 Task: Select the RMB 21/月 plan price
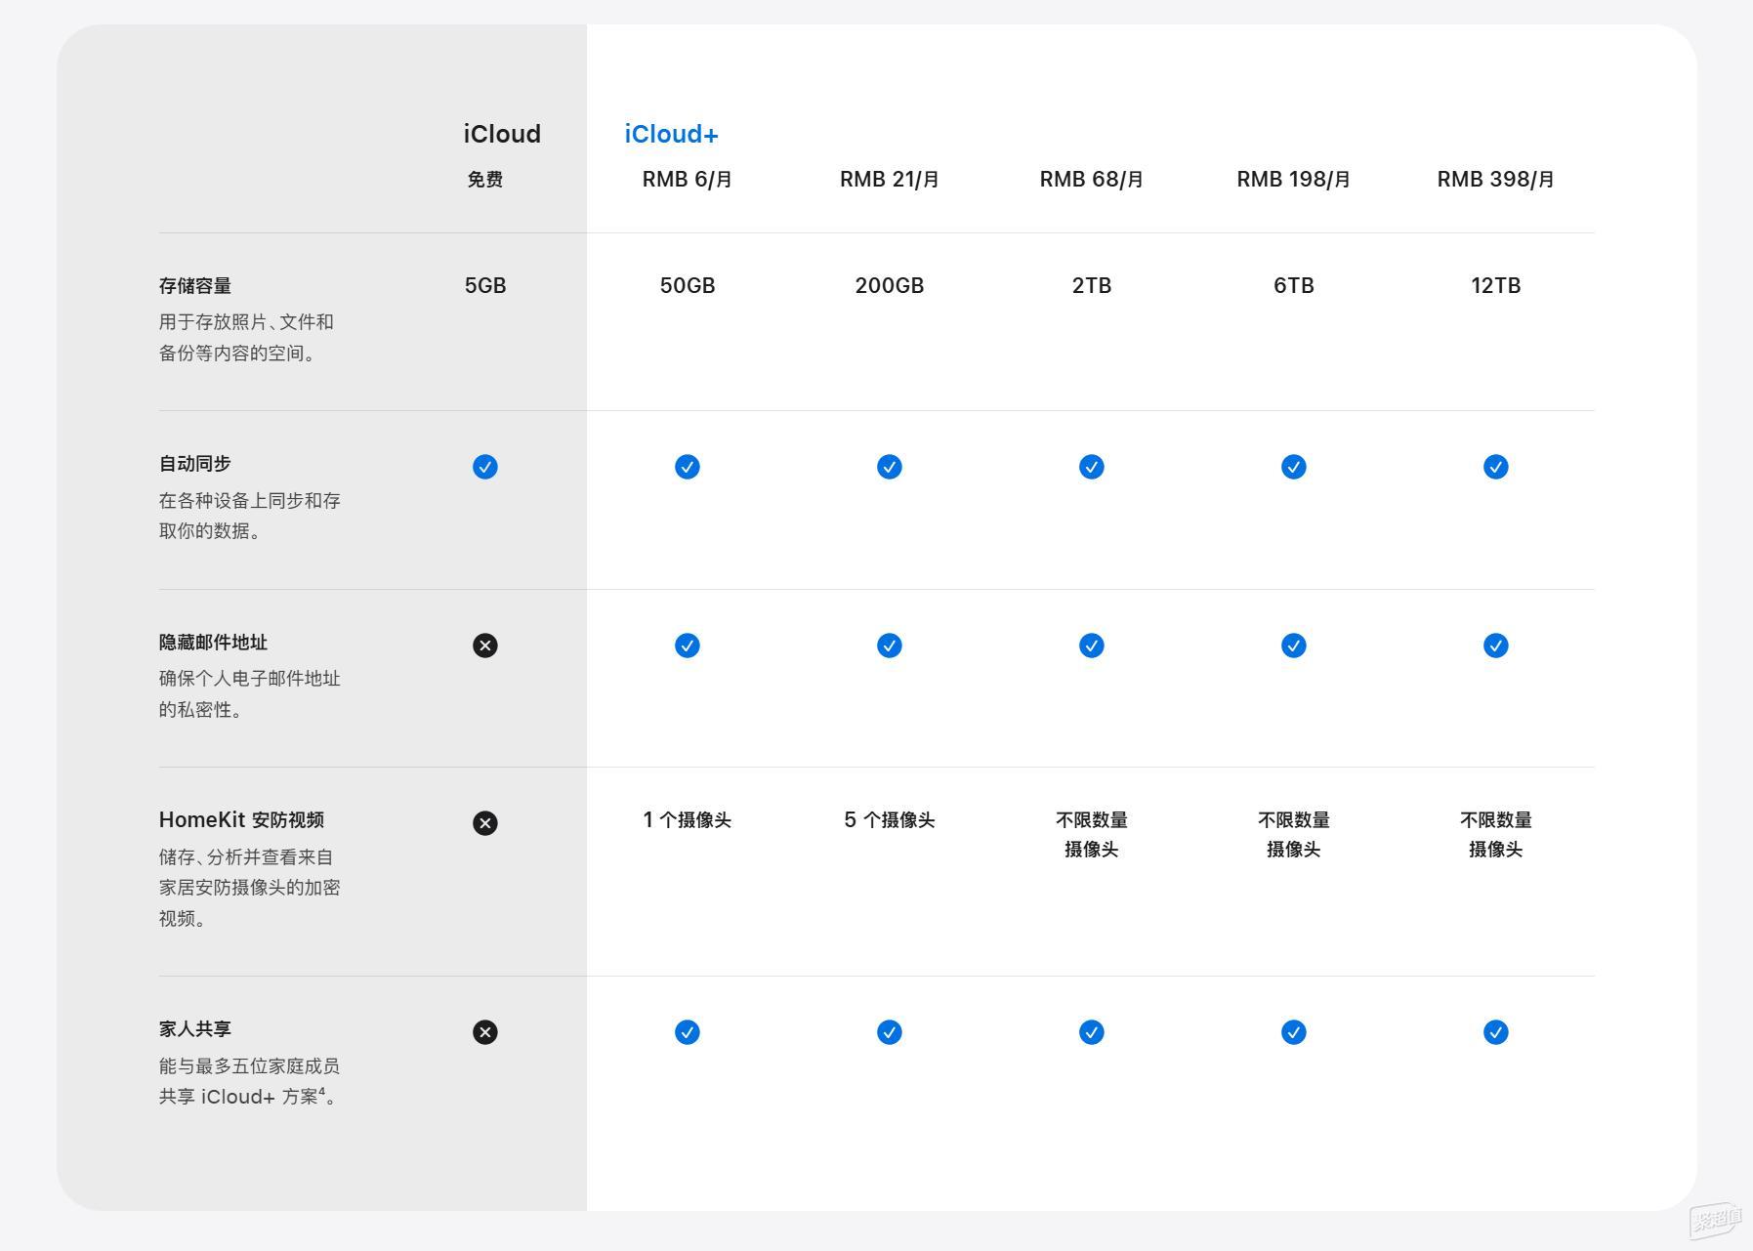[x=890, y=179]
